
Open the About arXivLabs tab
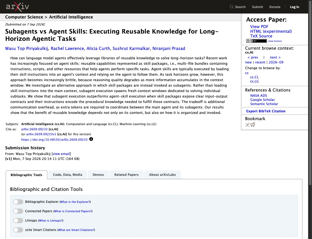pyautogui.click(x=162, y=175)
